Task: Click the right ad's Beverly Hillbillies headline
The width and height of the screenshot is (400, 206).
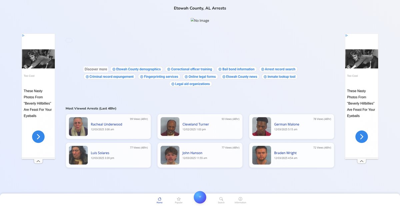Action: click(x=361, y=103)
